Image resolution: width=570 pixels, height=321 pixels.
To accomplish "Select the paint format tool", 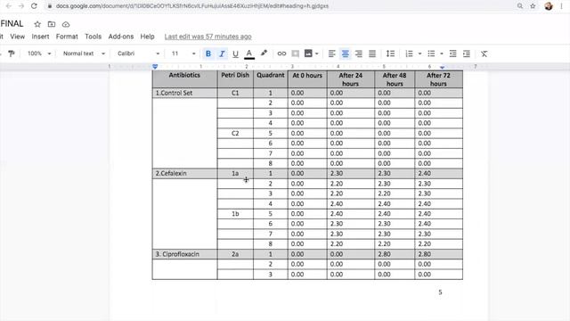I will [x=12, y=53].
